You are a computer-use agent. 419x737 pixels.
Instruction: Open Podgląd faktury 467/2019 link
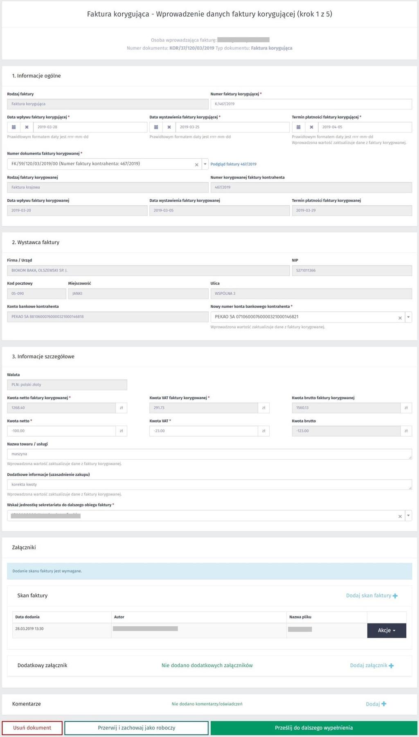click(x=233, y=164)
